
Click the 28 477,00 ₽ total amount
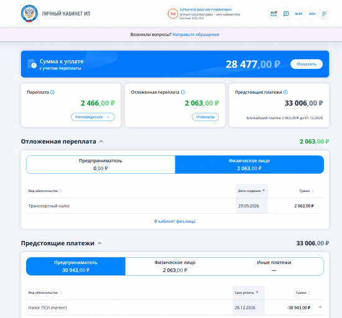pyautogui.click(x=253, y=64)
